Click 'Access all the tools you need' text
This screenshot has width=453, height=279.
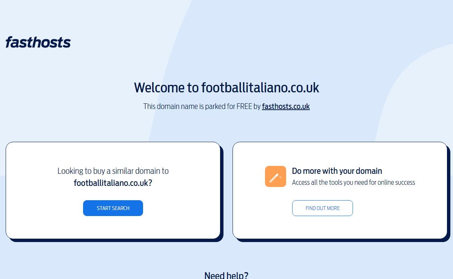(332, 182)
